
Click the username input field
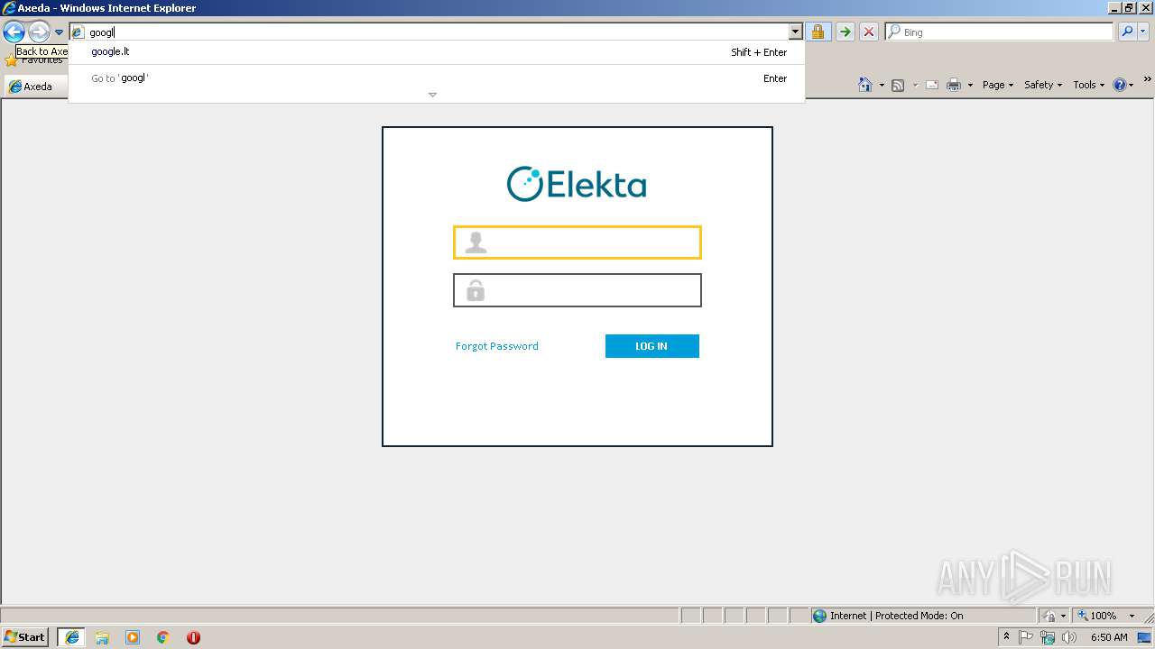577,242
